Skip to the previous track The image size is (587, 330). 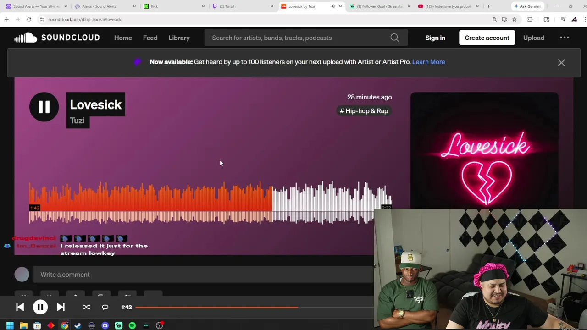(x=20, y=307)
